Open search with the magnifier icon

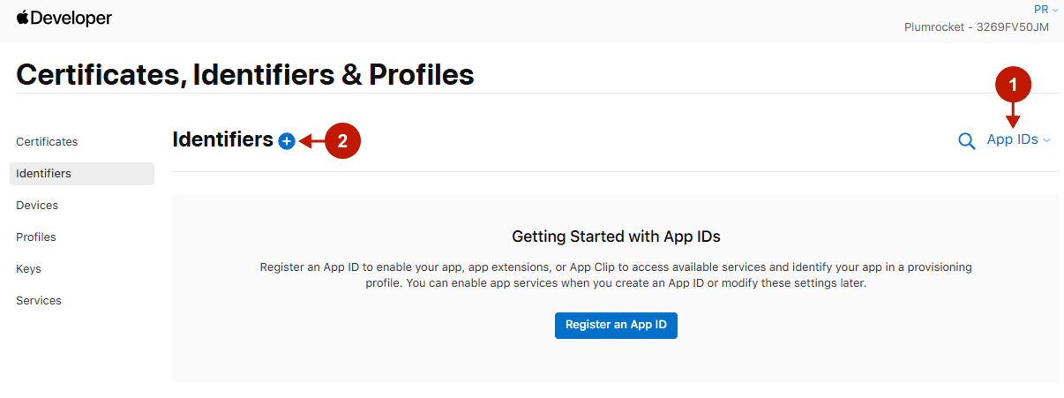click(x=967, y=140)
